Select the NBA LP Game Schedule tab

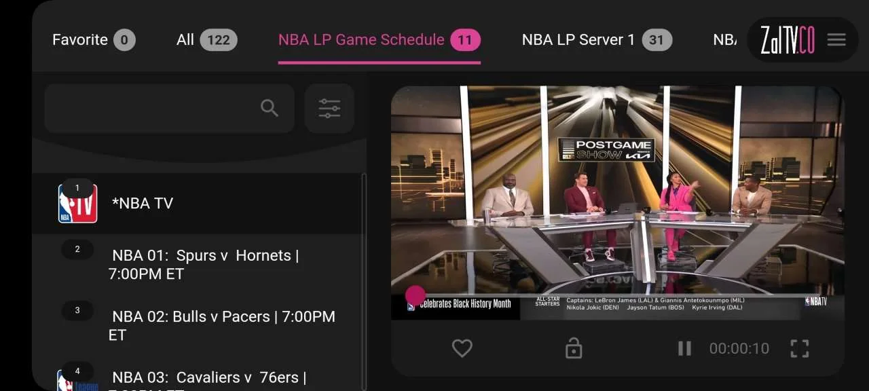point(380,40)
